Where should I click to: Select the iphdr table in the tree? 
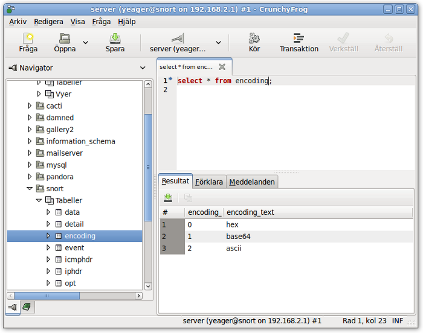coord(73,271)
